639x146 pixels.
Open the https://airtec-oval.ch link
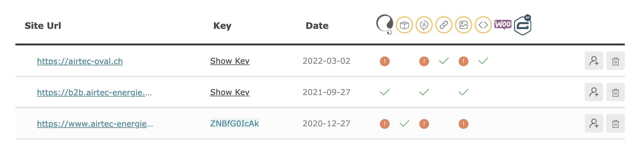pyautogui.click(x=80, y=61)
